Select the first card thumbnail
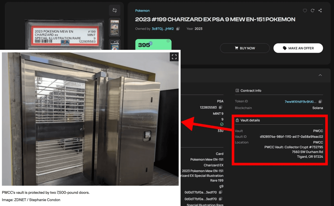This screenshot has width=334, height=206. point(115,27)
